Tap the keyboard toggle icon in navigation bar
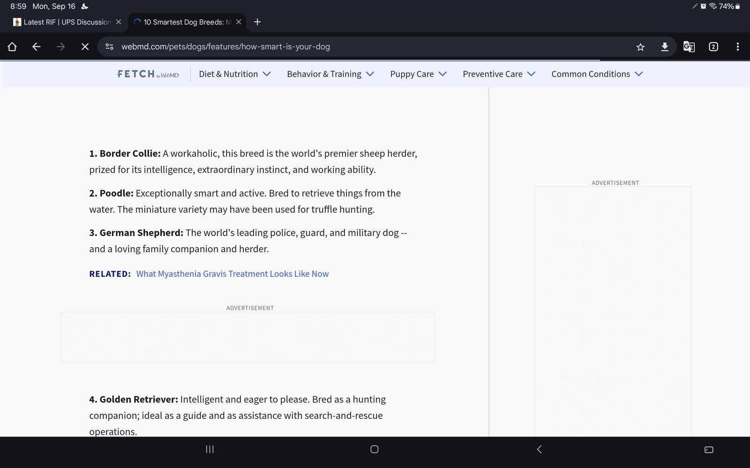This screenshot has width=750, height=468. pos(709,449)
